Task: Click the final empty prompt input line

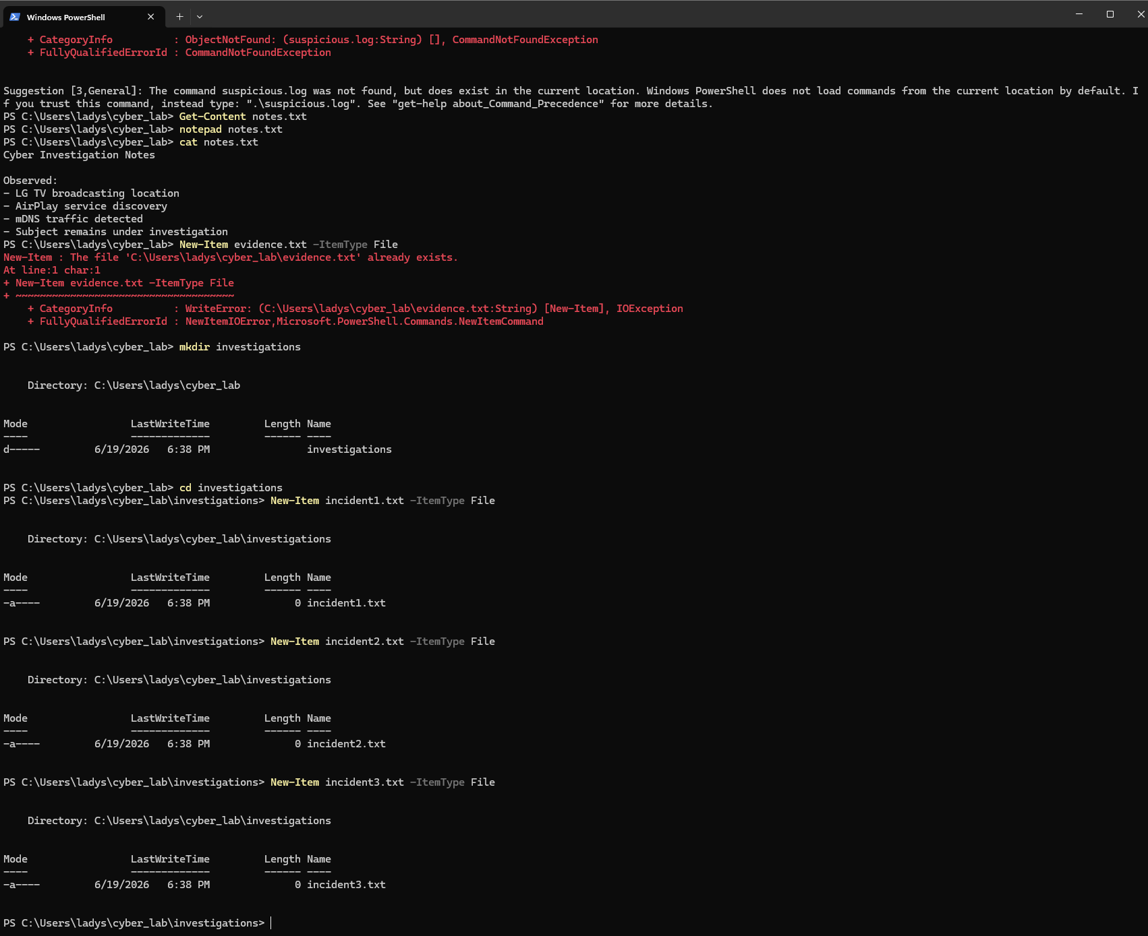Action: 137,923
